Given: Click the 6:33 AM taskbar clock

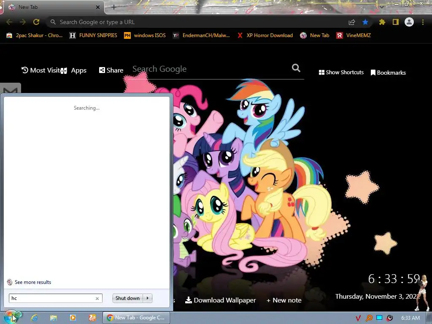Looking at the screenshot, I should 410,318.
